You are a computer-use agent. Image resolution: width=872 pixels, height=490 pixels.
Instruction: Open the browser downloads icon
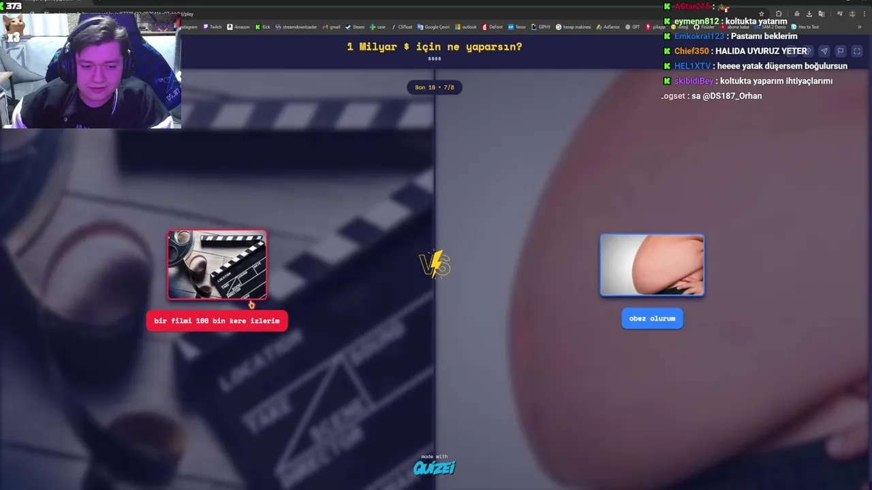click(809, 14)
